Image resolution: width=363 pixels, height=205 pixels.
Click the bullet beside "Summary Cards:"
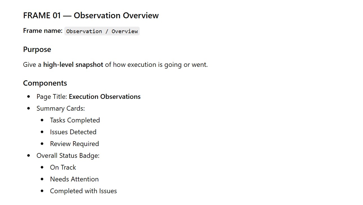(x=29, y=108)
